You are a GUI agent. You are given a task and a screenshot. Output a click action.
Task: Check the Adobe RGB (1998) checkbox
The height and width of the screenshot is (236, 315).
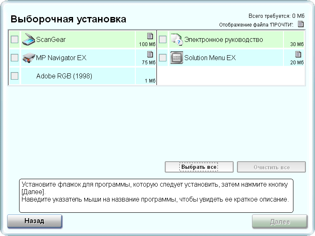tap(15, 76)
